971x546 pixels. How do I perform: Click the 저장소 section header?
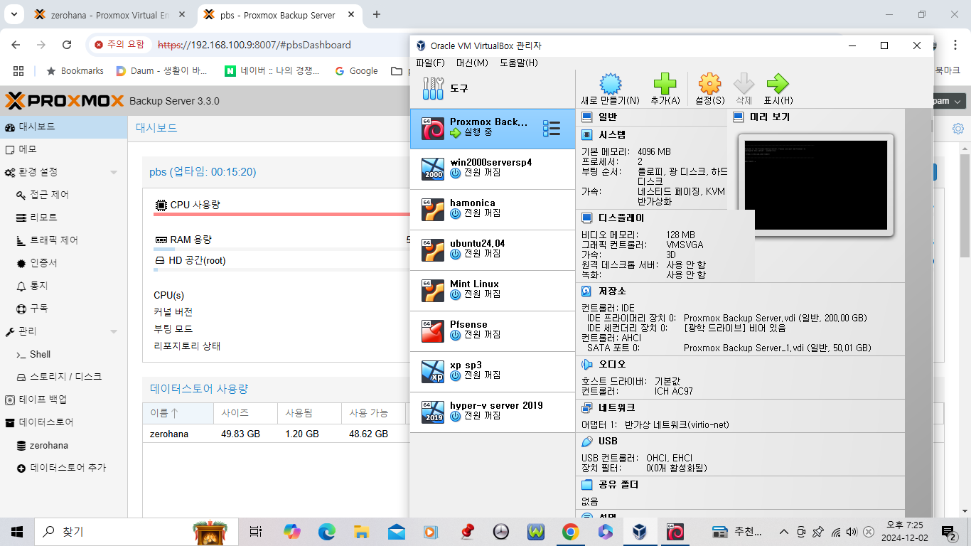point(612,291)
